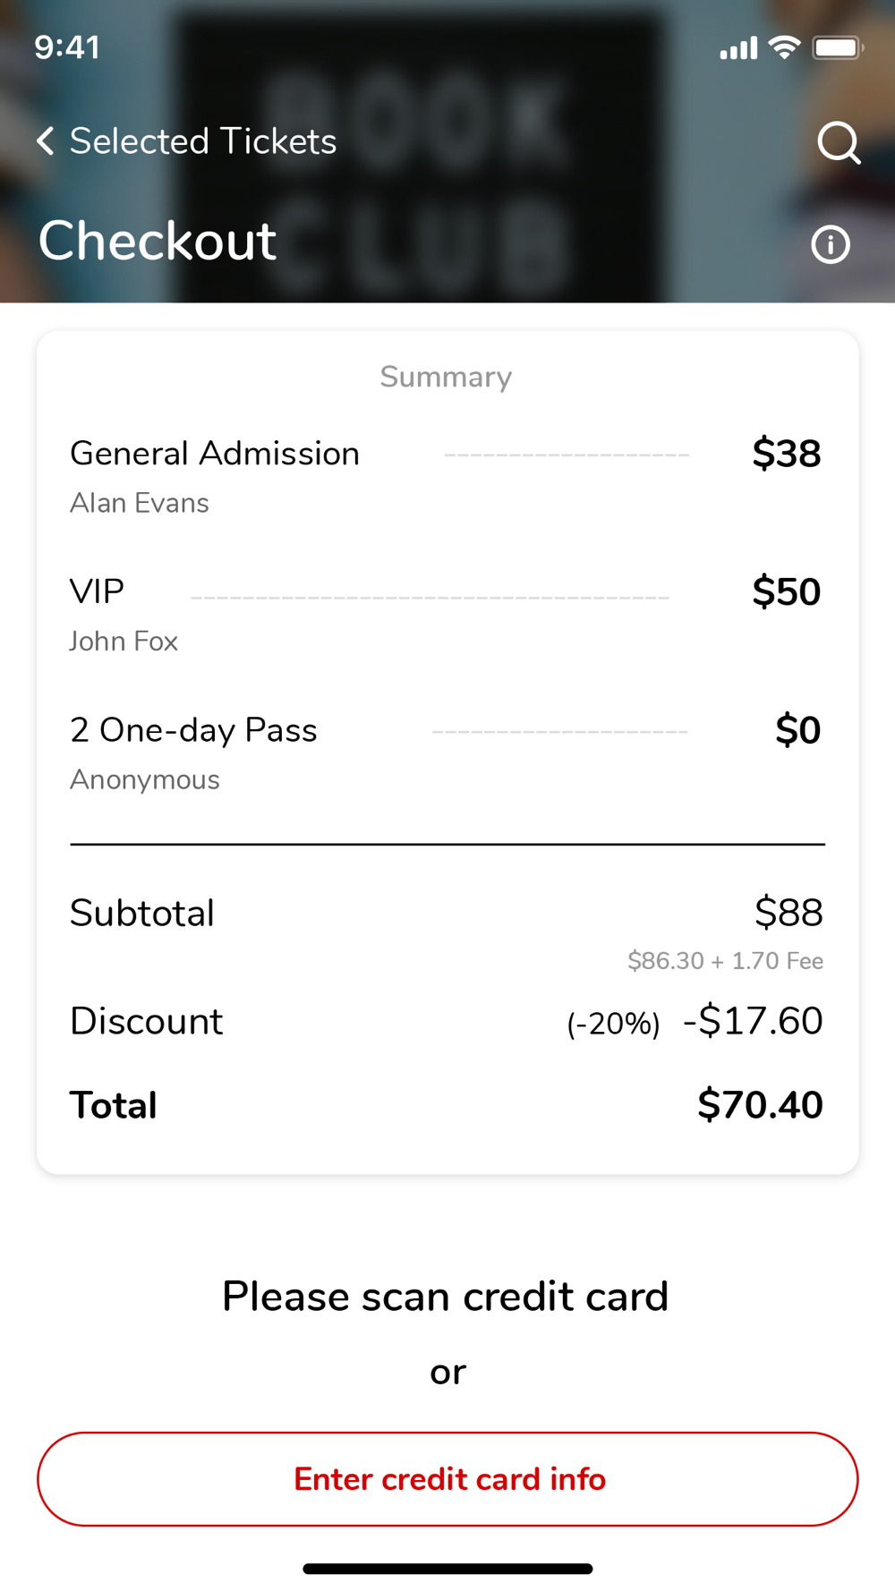This screenshot has width=895, height=1591.
Task: Tap the back chevron arrow
Action: pyautogui.click(x=46, y=140)
